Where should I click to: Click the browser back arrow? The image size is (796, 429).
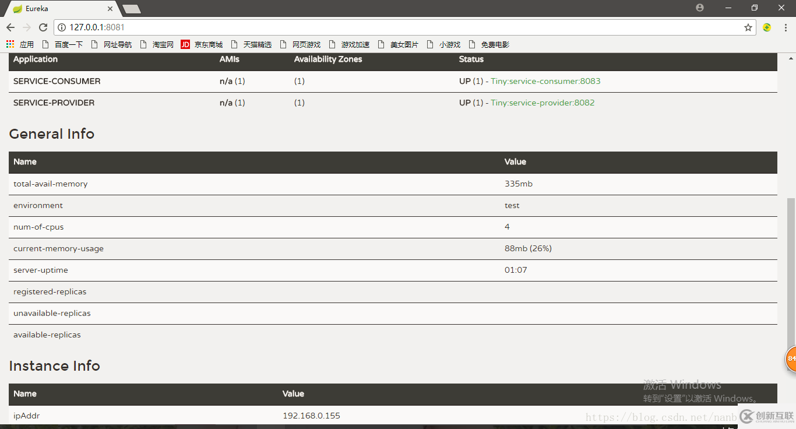tap(10, 27)
